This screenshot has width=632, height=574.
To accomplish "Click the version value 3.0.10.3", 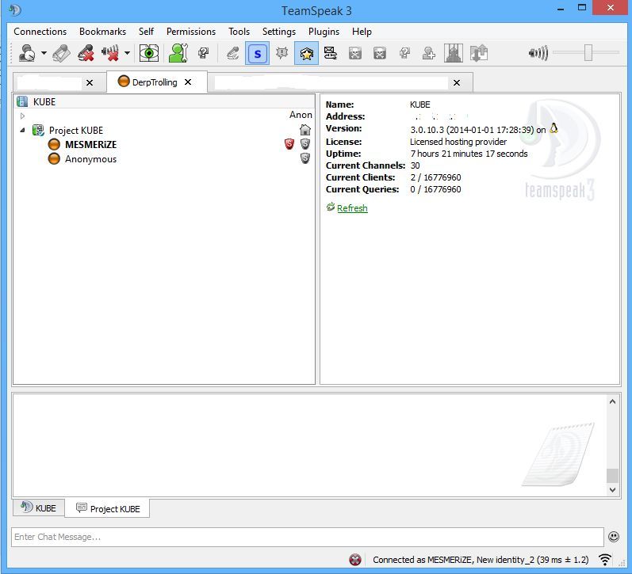I will point(427,130).
